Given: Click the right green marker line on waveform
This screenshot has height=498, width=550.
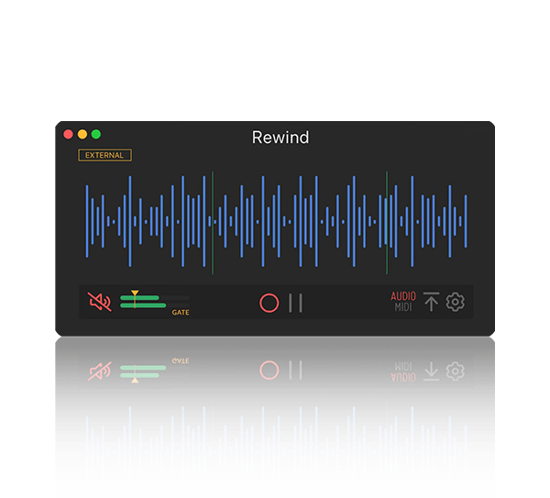Looking at the screenshot, I should pyautogui.click(x=386, y=222).
